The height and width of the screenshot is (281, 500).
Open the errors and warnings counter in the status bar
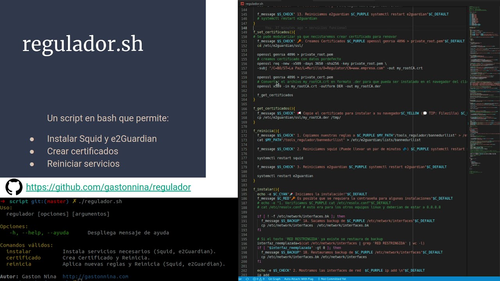[259, 279]
